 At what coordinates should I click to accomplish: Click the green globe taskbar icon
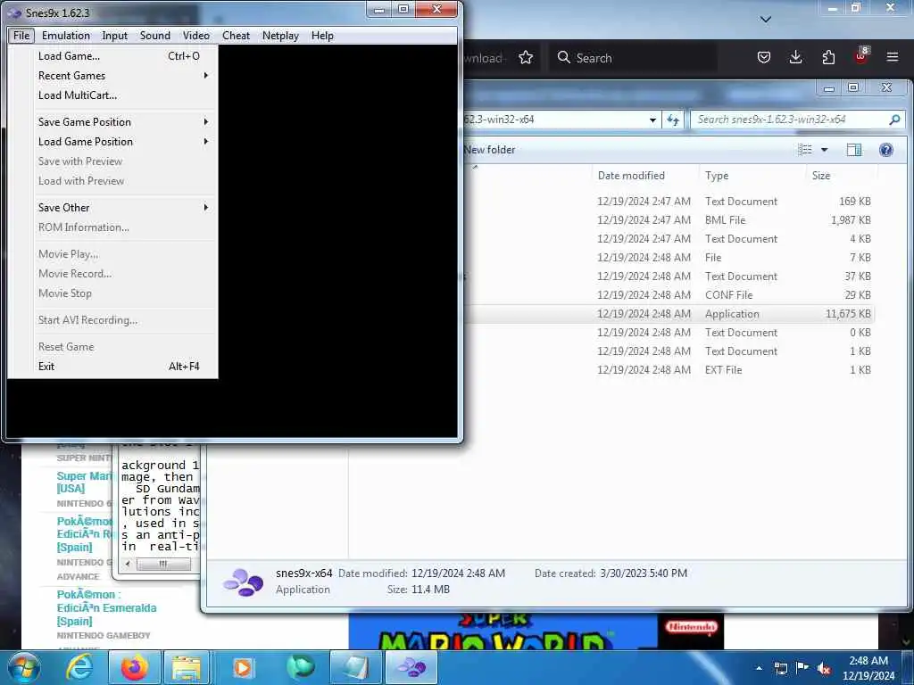300,667
